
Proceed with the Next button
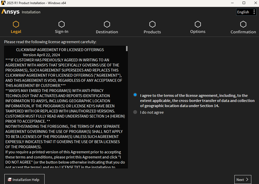(x=243, y=180)
